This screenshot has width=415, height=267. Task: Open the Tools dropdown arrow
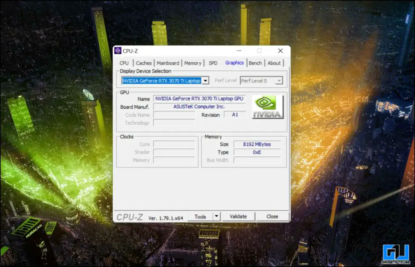tap(216, 216)
